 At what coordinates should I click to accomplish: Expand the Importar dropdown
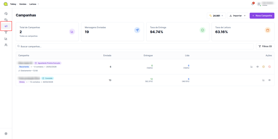pyautogui.click(x=238, y=16)
